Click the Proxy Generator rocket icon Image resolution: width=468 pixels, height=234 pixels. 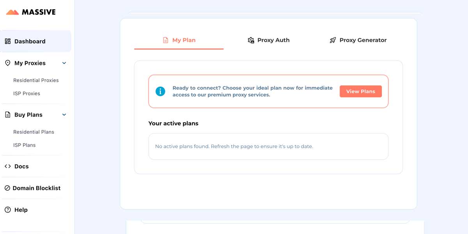(x=333, y=40)
